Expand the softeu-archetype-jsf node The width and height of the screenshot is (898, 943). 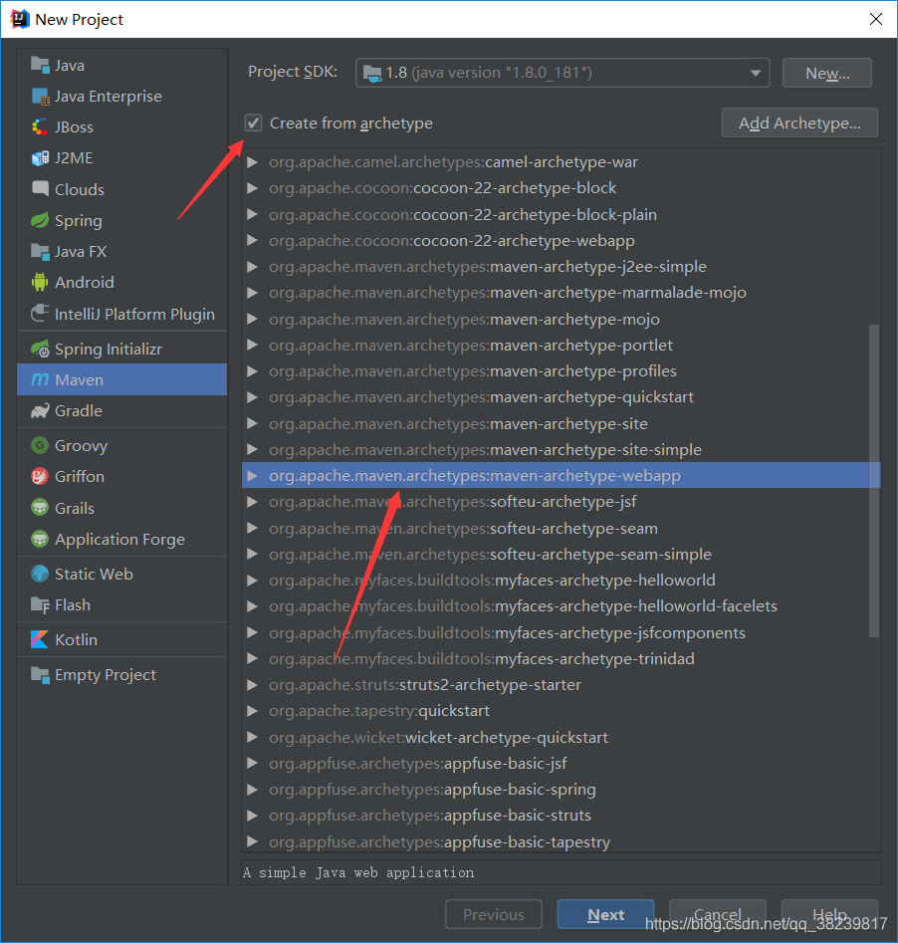(253, 502)
